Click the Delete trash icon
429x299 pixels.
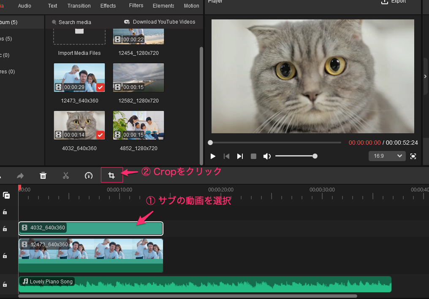click(43, 175)
